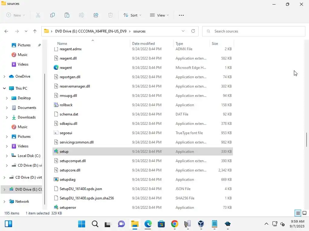Image resolution: width=309 pixels, height=231 pixels.
Task: Click into Search sources field
Action: (x=253, y=31)
